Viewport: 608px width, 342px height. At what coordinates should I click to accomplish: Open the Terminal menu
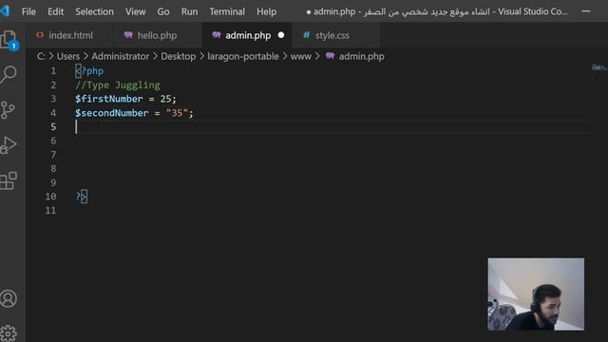(227, 11)
